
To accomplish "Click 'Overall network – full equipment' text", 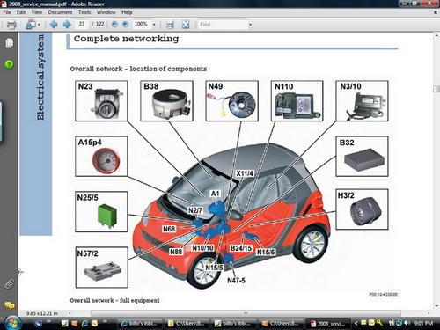I will (114, 300).
